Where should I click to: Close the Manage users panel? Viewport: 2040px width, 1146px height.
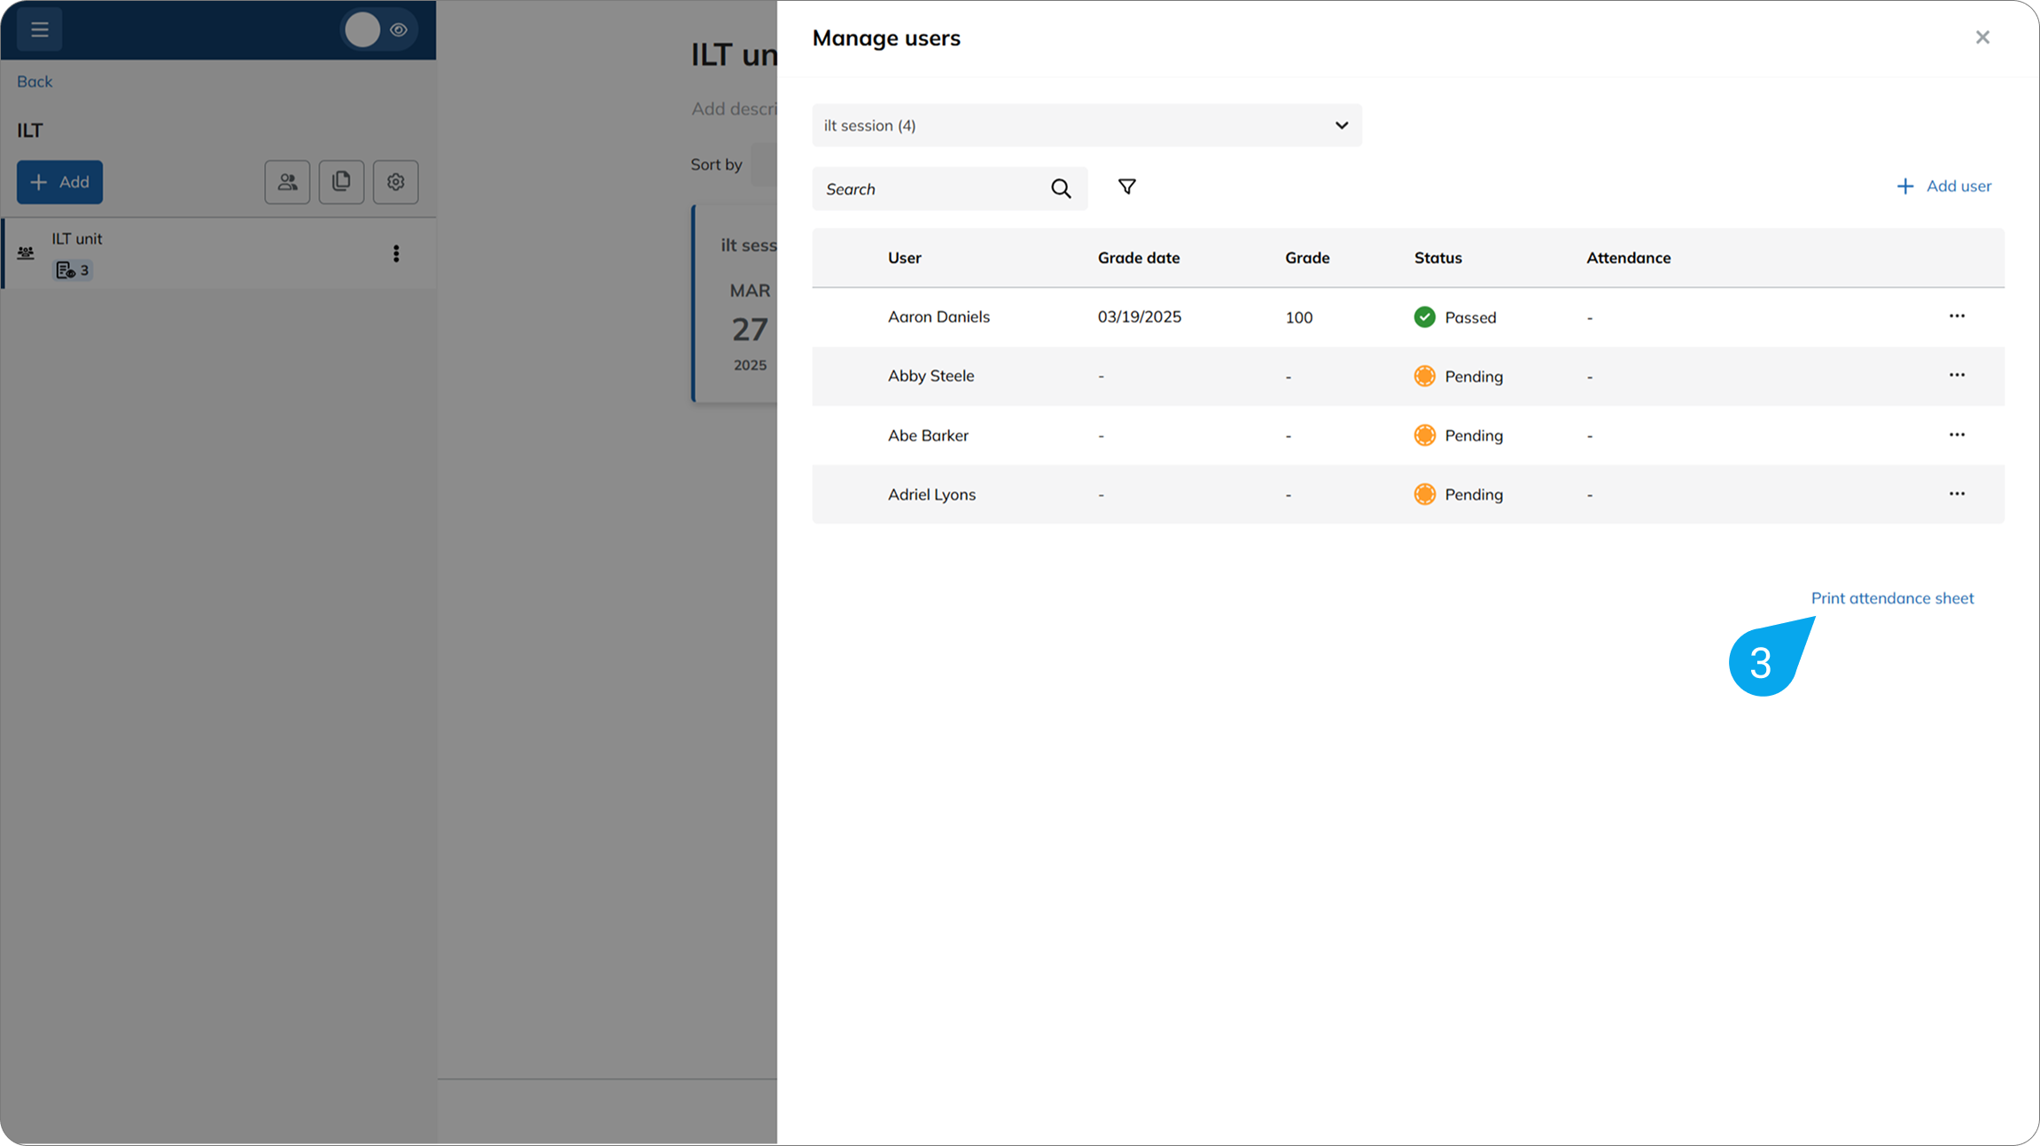(x=1982, y=37)
